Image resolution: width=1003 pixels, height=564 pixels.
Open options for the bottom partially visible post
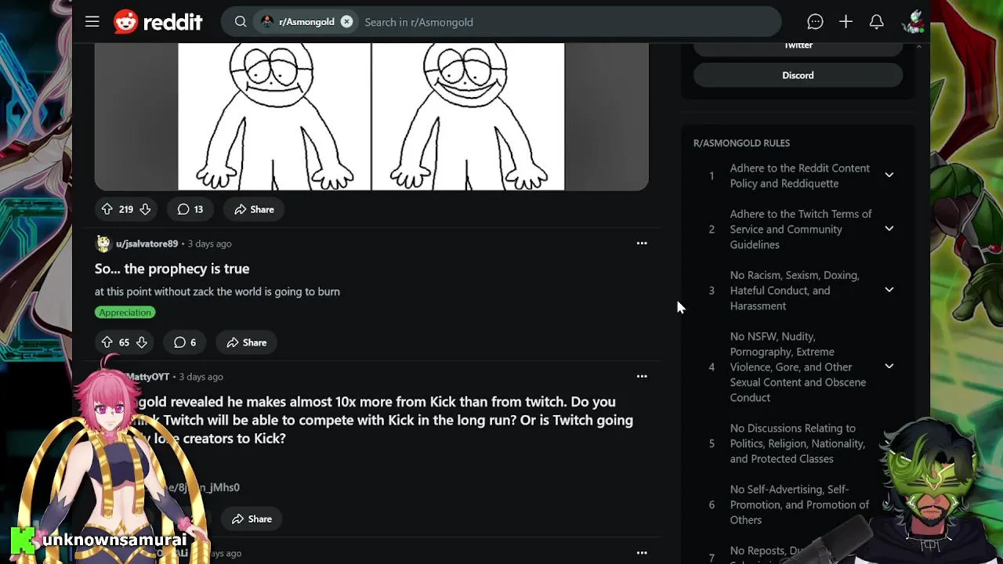[x=642, y=553]
